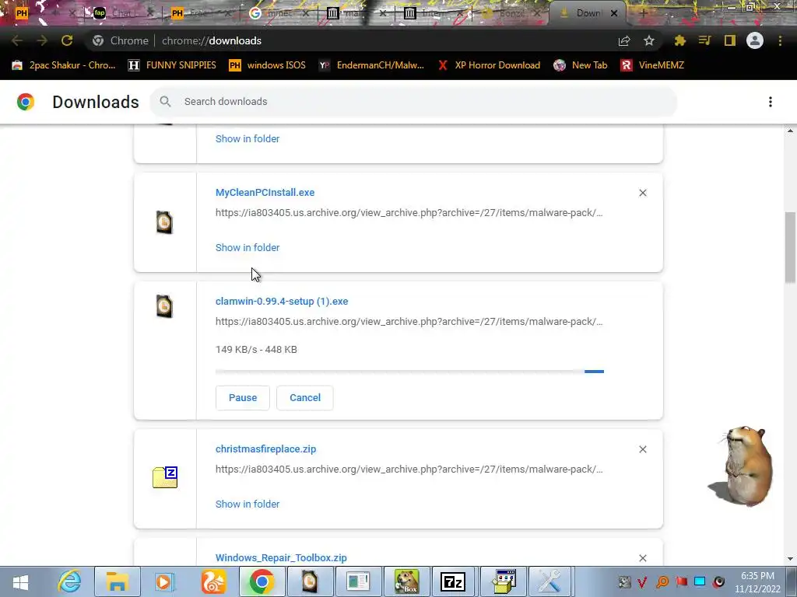Toggle the Chrome side panel icon
797x597 pixels.
(730, 40)
